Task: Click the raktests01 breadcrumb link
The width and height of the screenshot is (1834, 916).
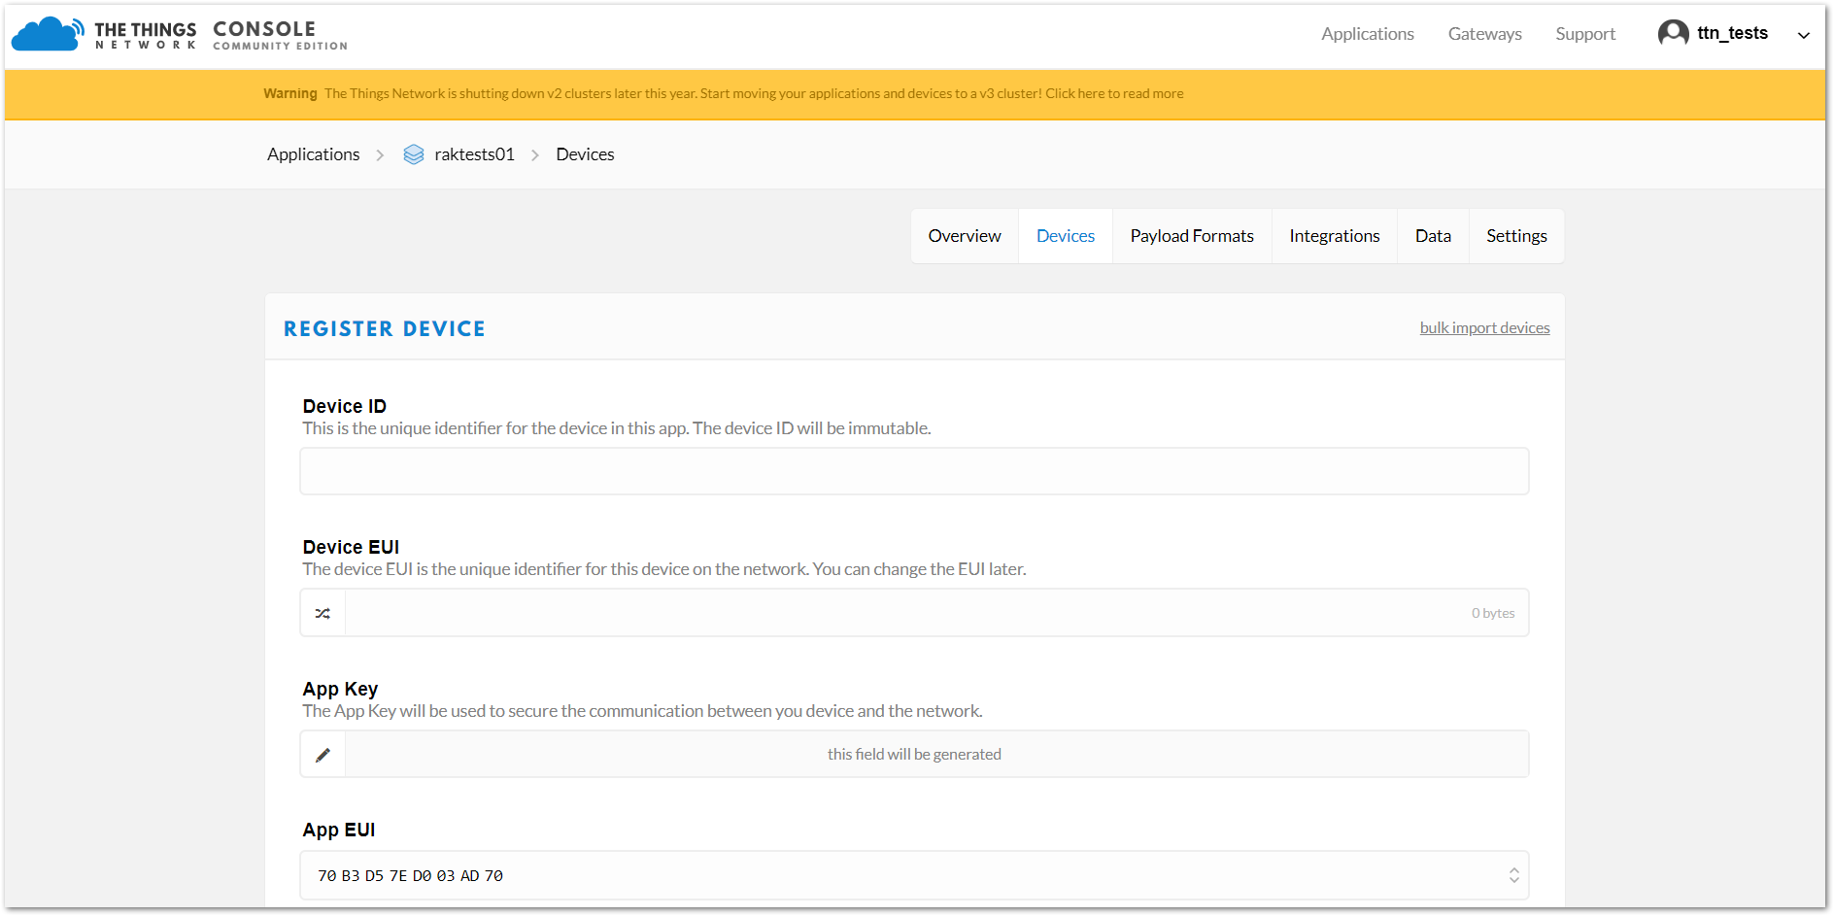Action: [474, 154]
